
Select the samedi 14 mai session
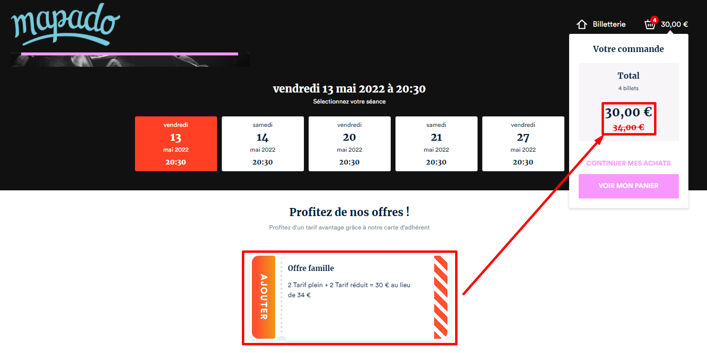tap(263, 144)
